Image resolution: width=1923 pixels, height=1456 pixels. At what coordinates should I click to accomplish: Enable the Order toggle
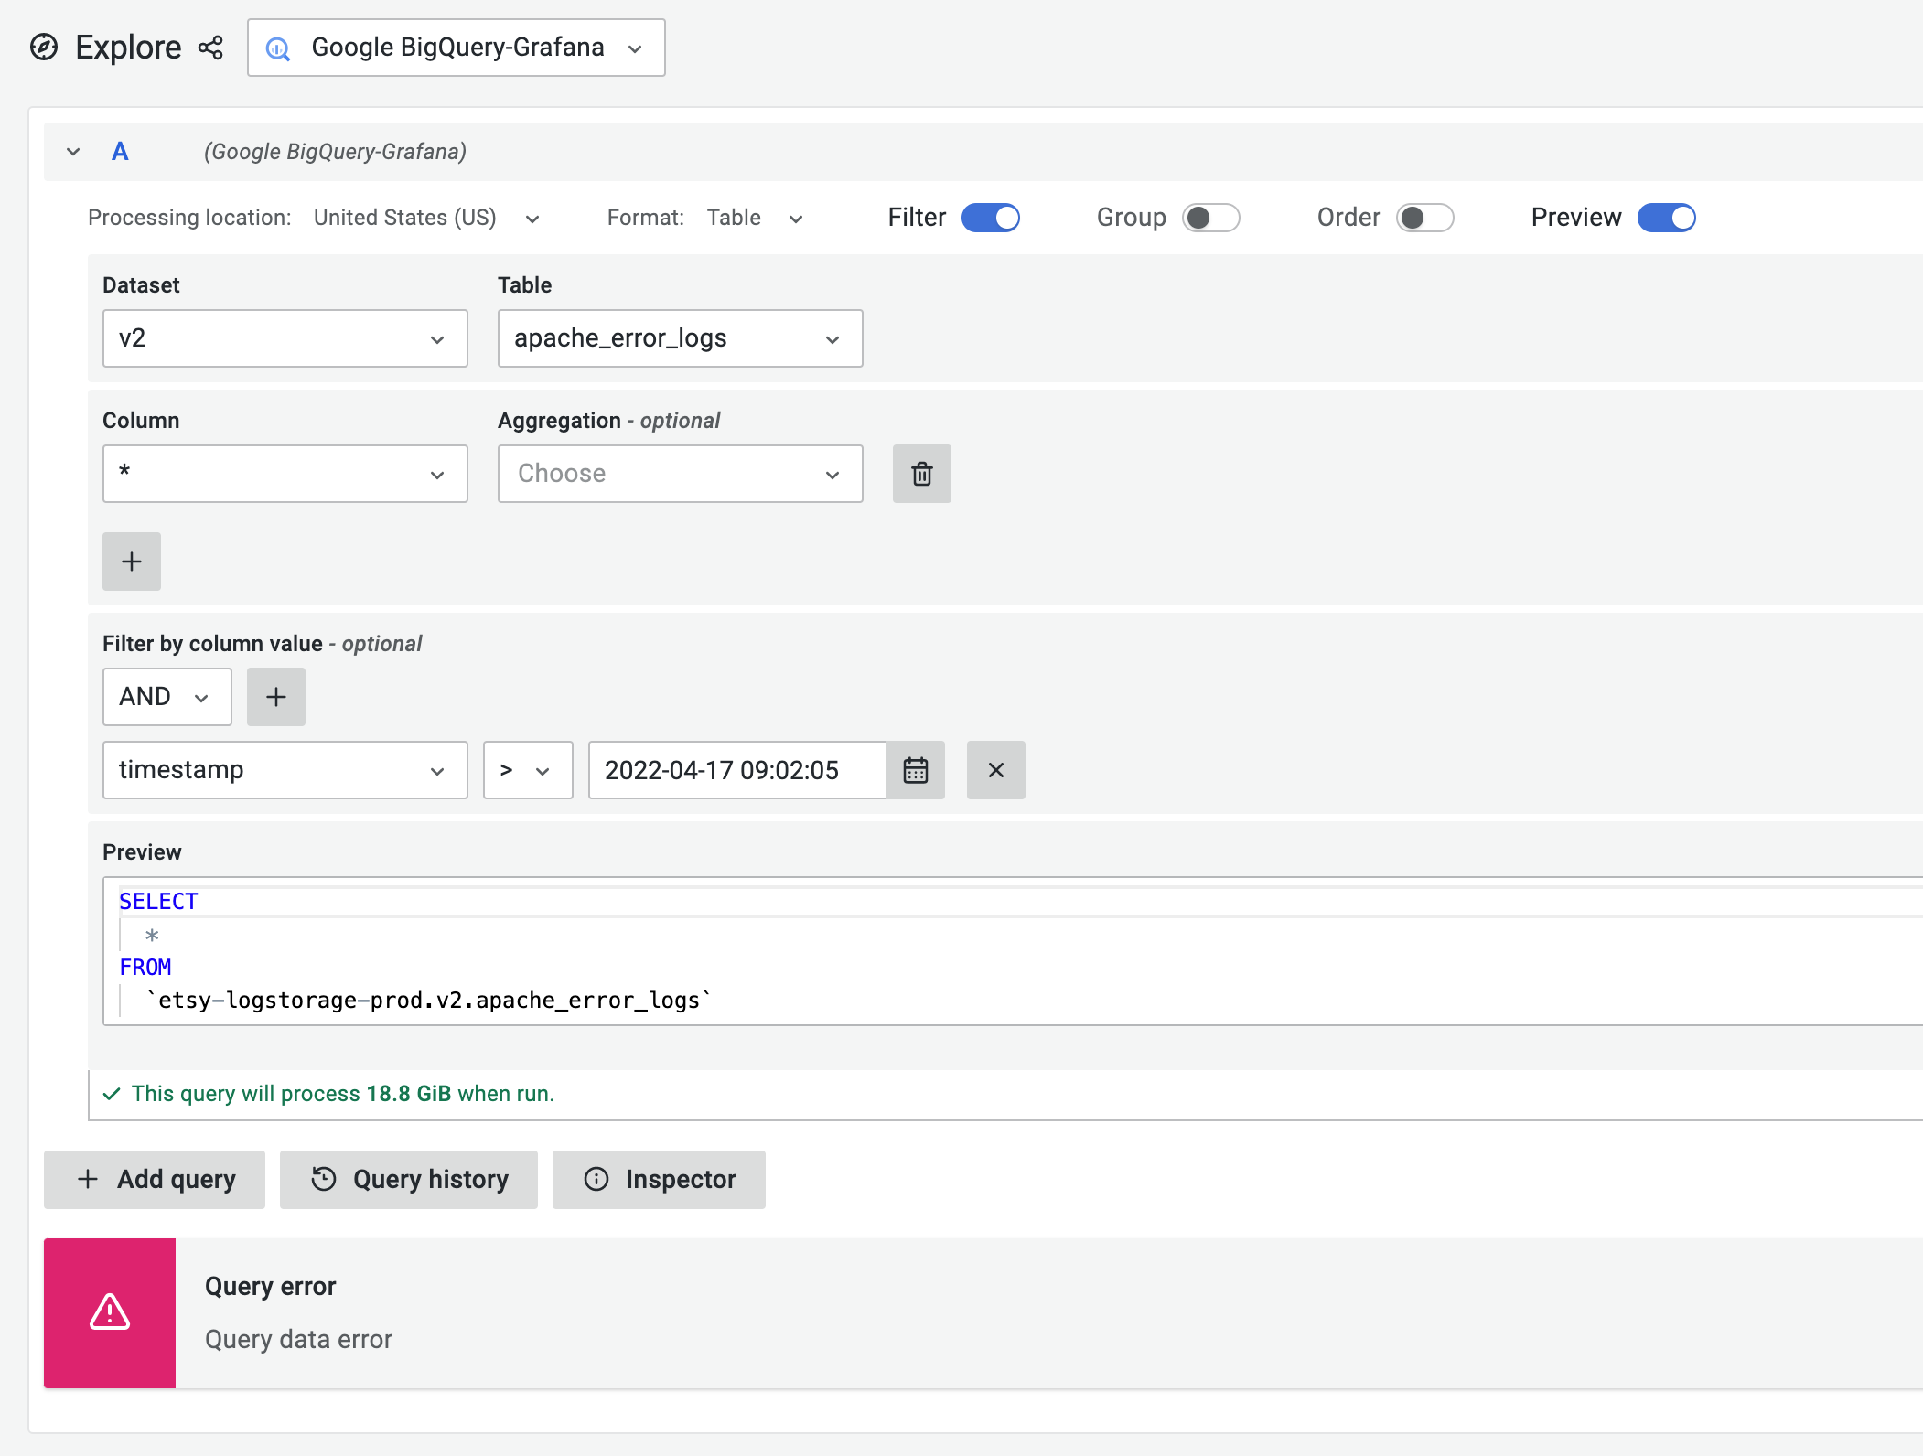click(x=1424, y=218)
